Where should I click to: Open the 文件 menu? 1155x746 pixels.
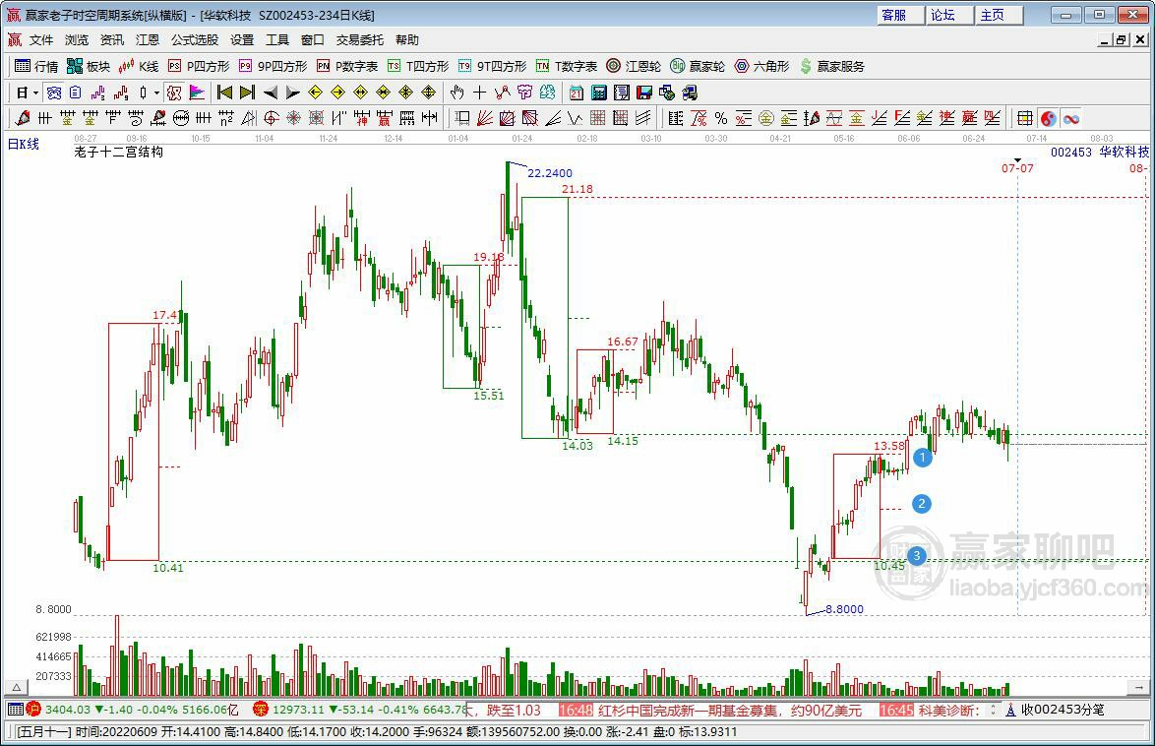pyautogui.click(x=41, y=39)
